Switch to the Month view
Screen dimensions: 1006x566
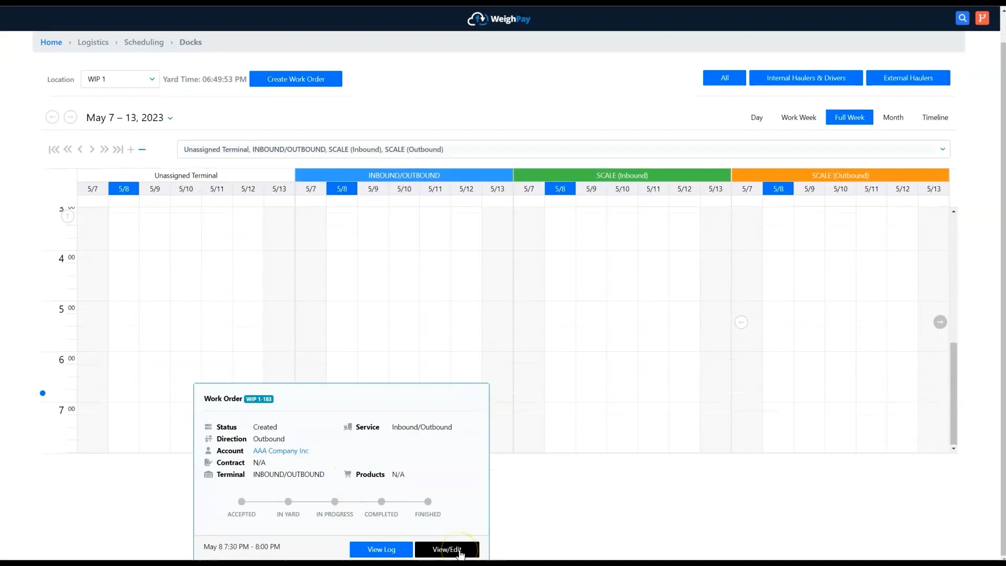coord(893,117)
